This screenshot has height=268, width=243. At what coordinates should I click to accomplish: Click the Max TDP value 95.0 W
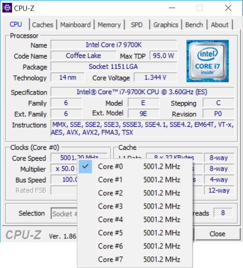tap(163, 56)
